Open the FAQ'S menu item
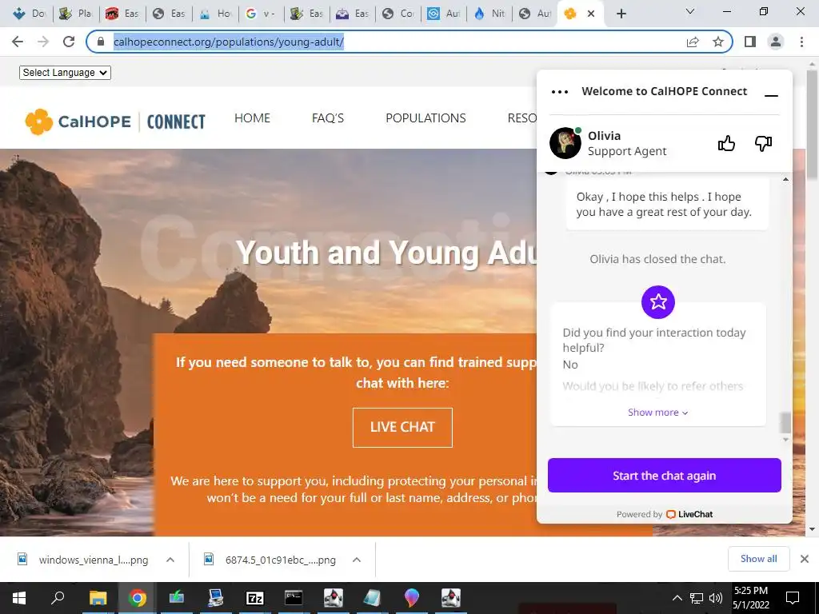This screenshot has height=614, width=819. [327, 118]
